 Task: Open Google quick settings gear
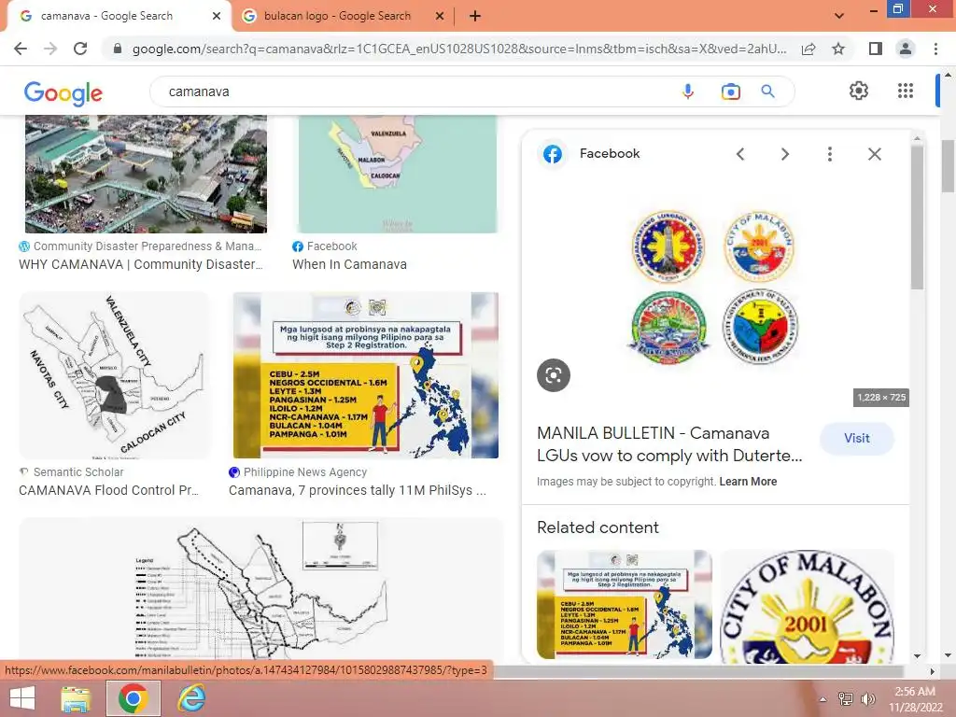(x=859, y=91)
